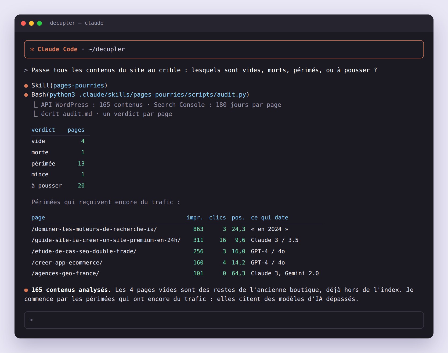Screen dimensions: 448x353
Task: Click the 'pages' column header in the verdict table
Action: click(76, 130)
